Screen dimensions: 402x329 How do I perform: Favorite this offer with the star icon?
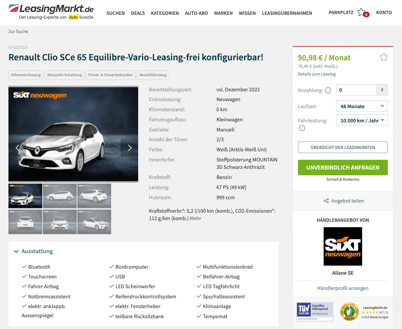click(383, 57)
